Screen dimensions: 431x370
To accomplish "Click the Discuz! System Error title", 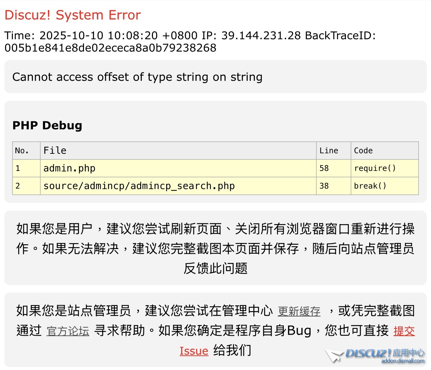I will tap(73, 15).
